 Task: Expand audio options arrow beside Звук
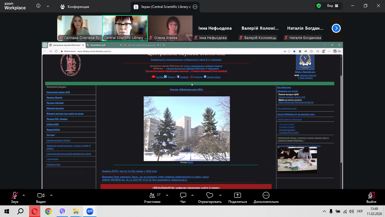[x=24, y=195]
